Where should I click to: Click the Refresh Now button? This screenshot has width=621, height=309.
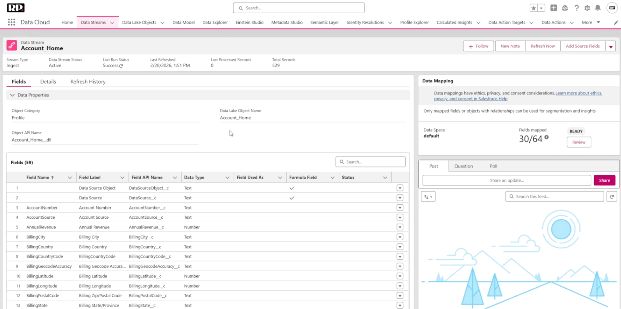(543, 46)
